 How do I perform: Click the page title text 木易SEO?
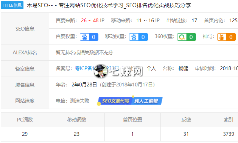37,5
